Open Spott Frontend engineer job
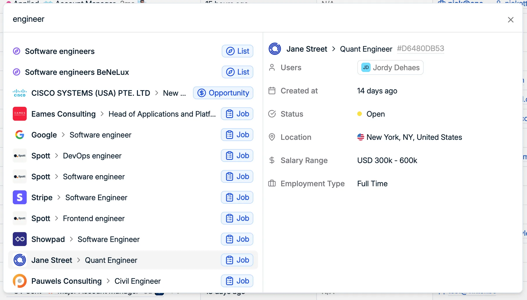 coord(133,218)
